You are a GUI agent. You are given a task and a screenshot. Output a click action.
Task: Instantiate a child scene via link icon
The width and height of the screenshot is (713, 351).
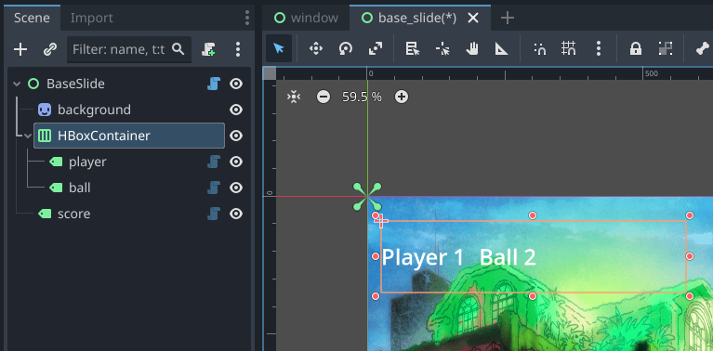click(49, 49)
